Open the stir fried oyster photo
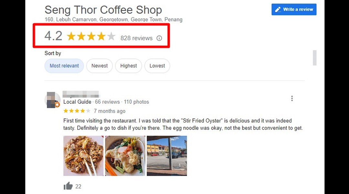Screen dimensions: 349x194 click(x=83, y=156)
